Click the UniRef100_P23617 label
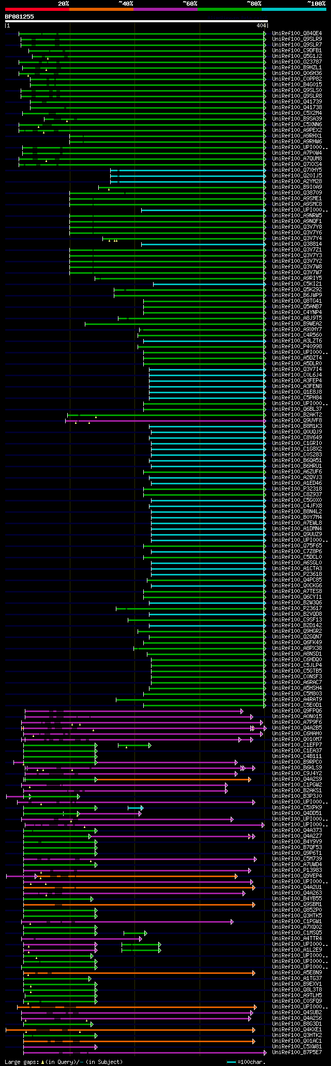Screen dimensions: 331x1066 pos(297,609)
